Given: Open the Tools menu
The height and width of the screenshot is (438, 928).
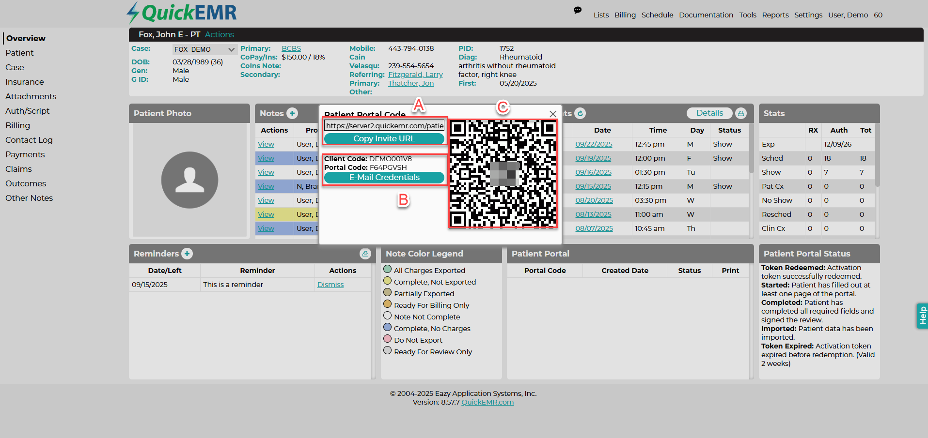Looking at the screenshot, I should click(x=748, y=15).
